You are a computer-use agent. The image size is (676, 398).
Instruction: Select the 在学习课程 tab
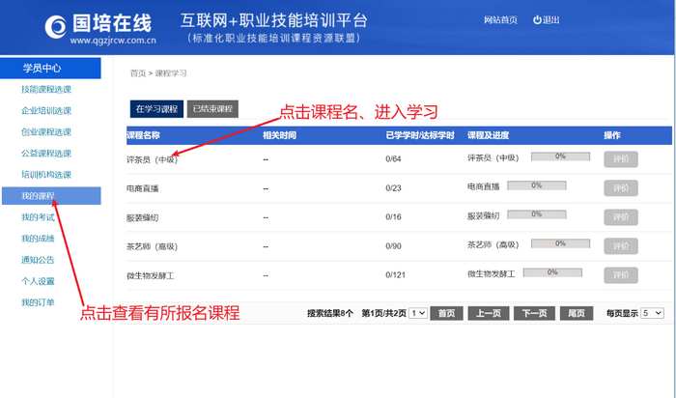[x=156, y=109]
